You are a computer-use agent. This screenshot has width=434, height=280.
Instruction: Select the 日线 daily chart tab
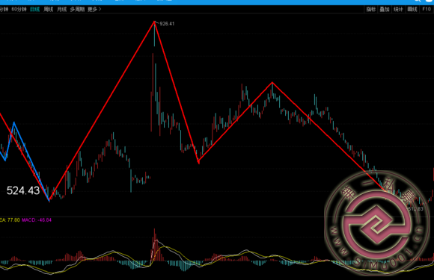coord(35,10)
